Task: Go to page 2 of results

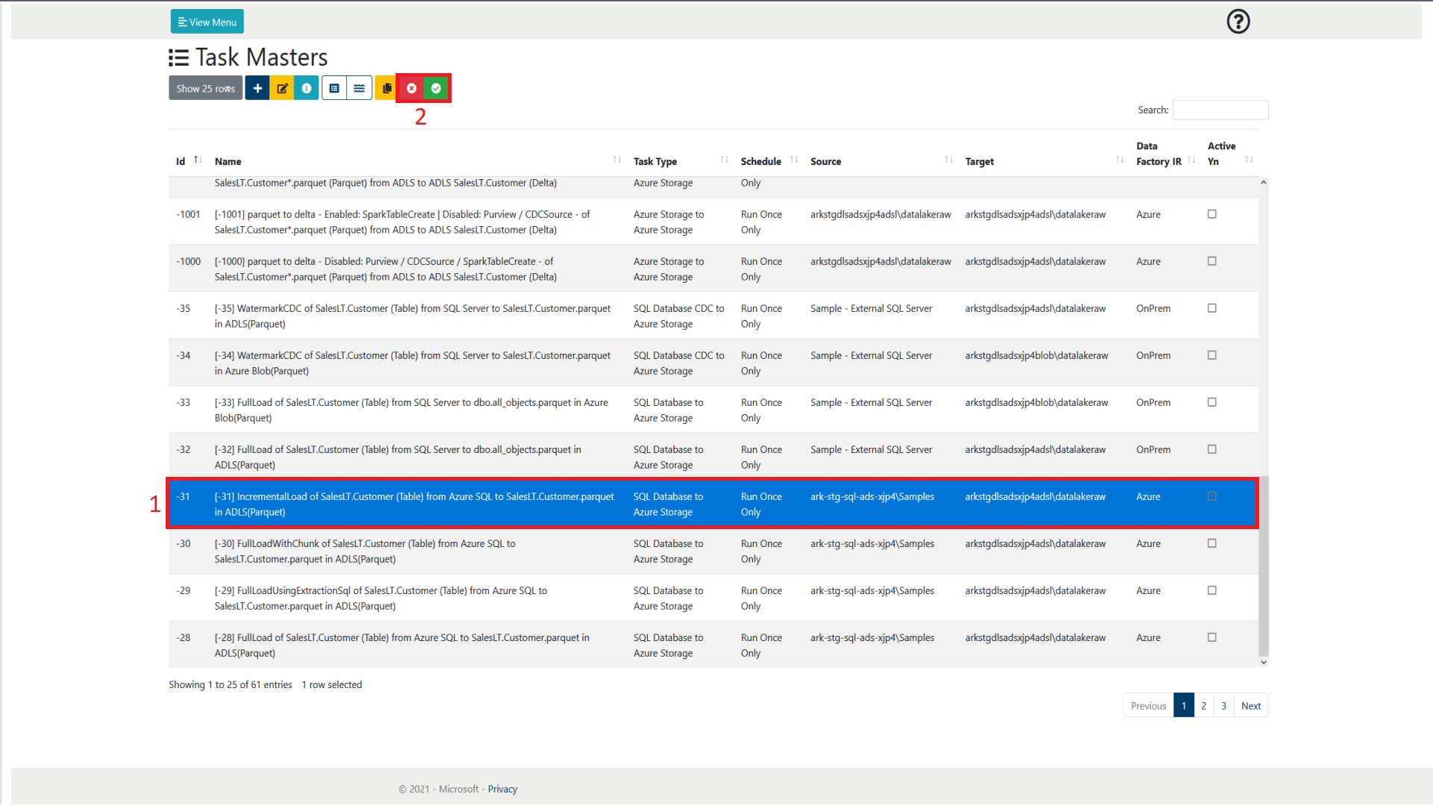Action: [1203, 705]
